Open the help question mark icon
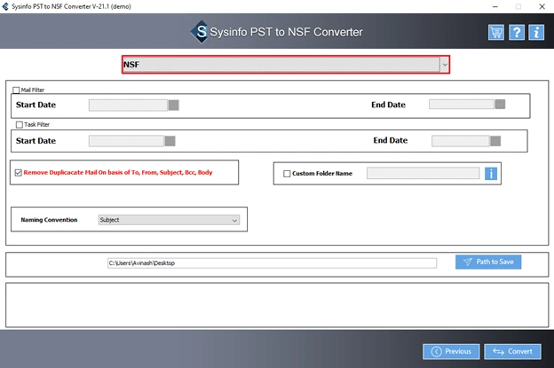 point(516,33)
